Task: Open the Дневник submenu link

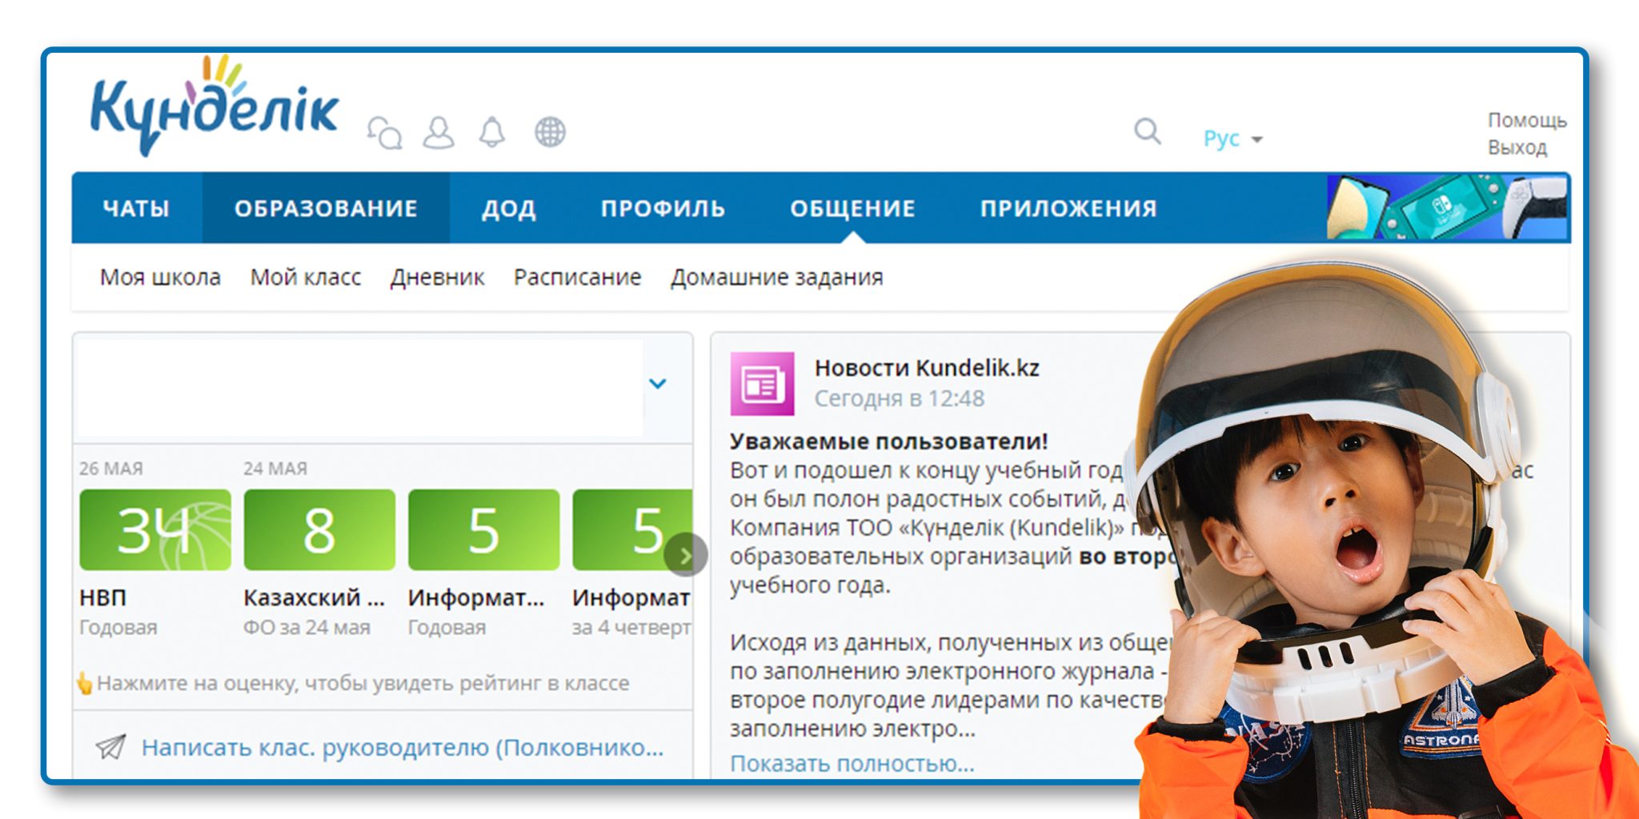Action: (x=437, y=278)
